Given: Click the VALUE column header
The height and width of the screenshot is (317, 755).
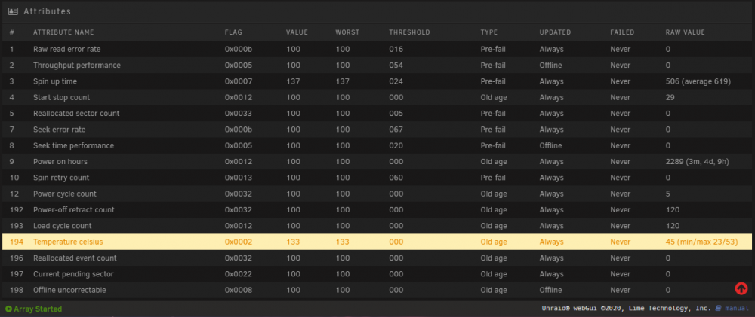Looking at the screenshot, I should 297,32.
